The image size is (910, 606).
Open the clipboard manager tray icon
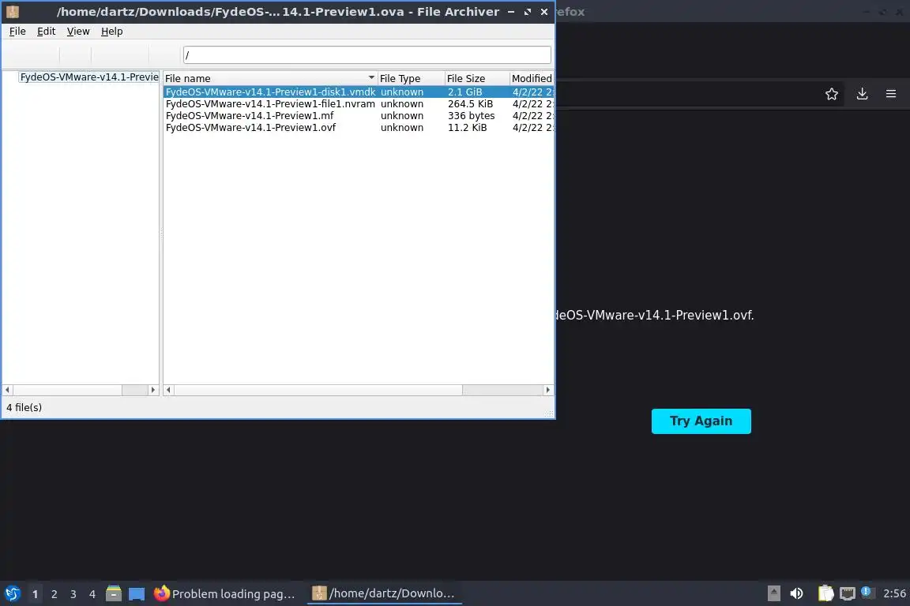click(825, 593)
